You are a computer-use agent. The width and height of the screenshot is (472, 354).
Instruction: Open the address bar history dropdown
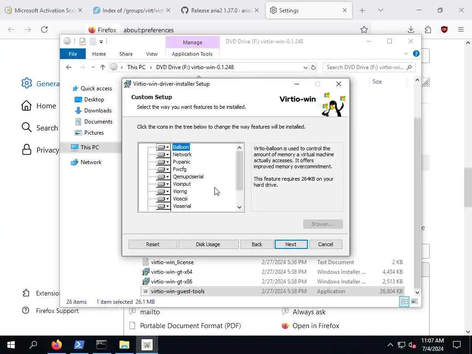pyautogui.click(x=305, y=67)
